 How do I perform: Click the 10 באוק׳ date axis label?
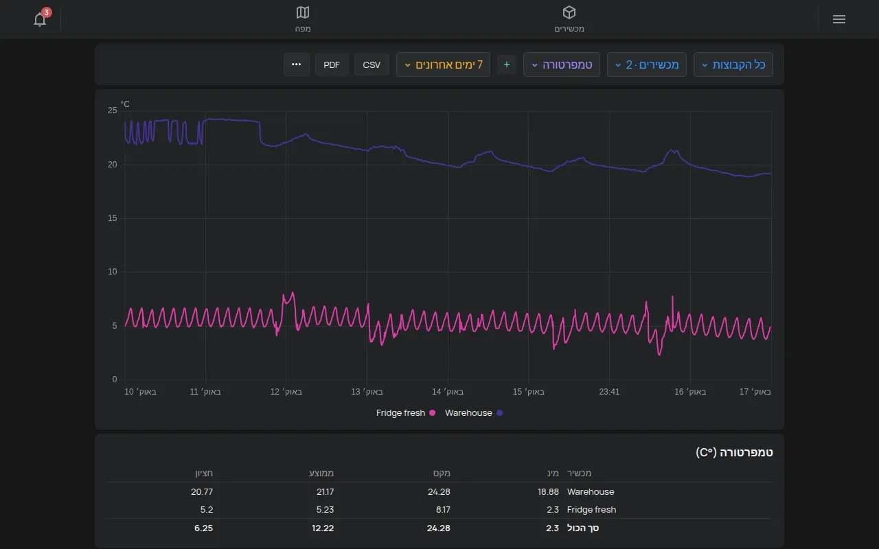click(x=140, y=392)
